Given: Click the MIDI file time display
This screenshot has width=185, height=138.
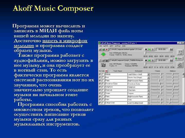Looking at the screenshot, I should tap(162, 60).
